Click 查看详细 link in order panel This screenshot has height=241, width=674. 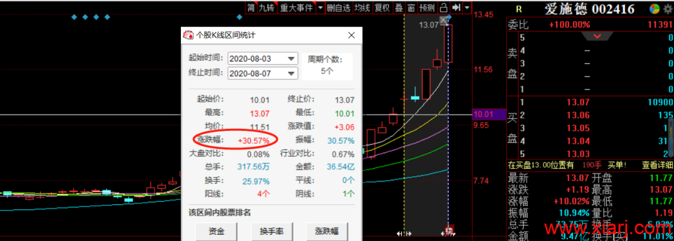(658, 165)
